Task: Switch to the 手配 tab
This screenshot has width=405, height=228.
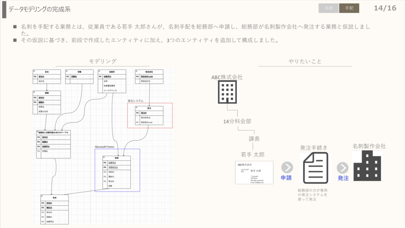Action: tap(349, 8)
